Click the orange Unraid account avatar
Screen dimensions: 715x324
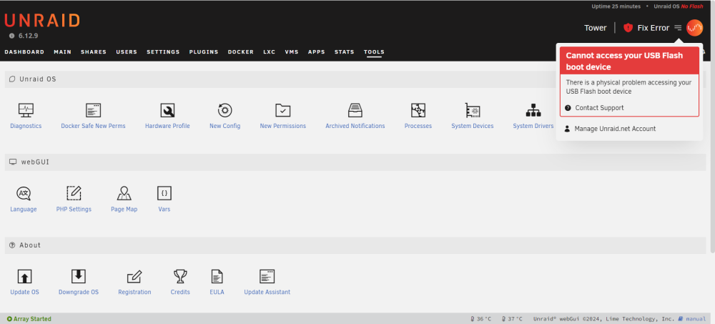coord(694,28)
